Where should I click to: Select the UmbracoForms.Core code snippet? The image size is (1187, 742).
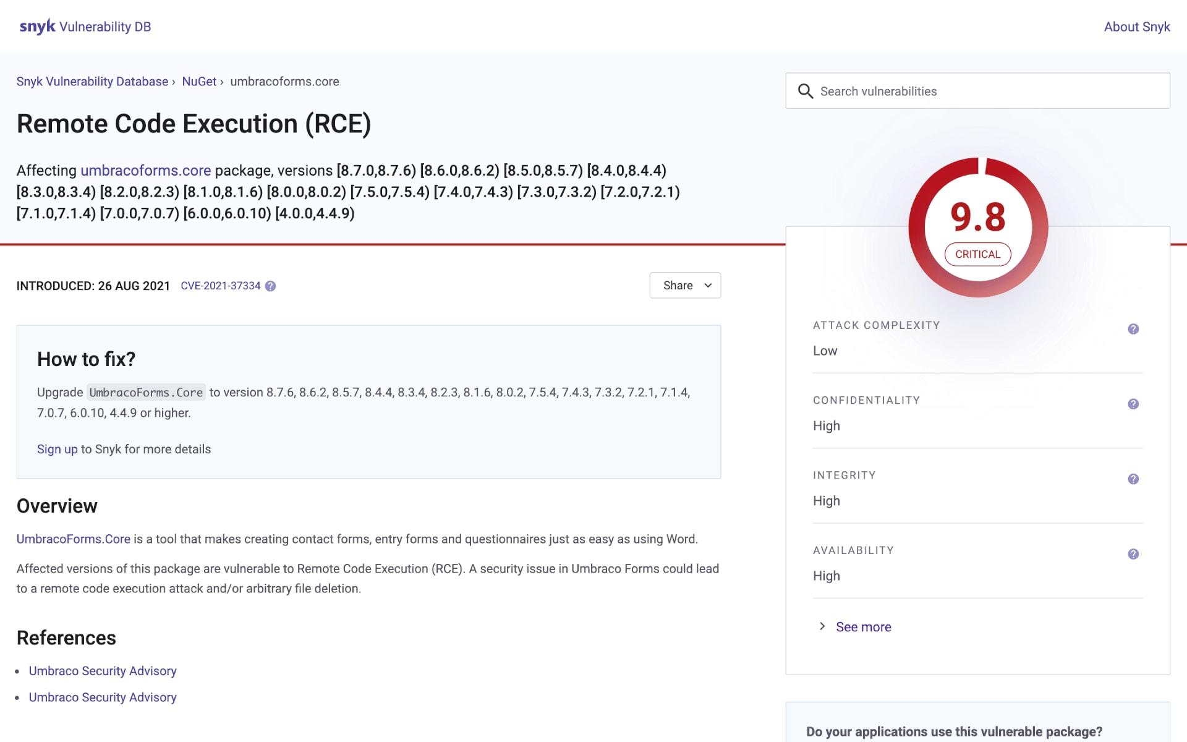pos(146,392)
